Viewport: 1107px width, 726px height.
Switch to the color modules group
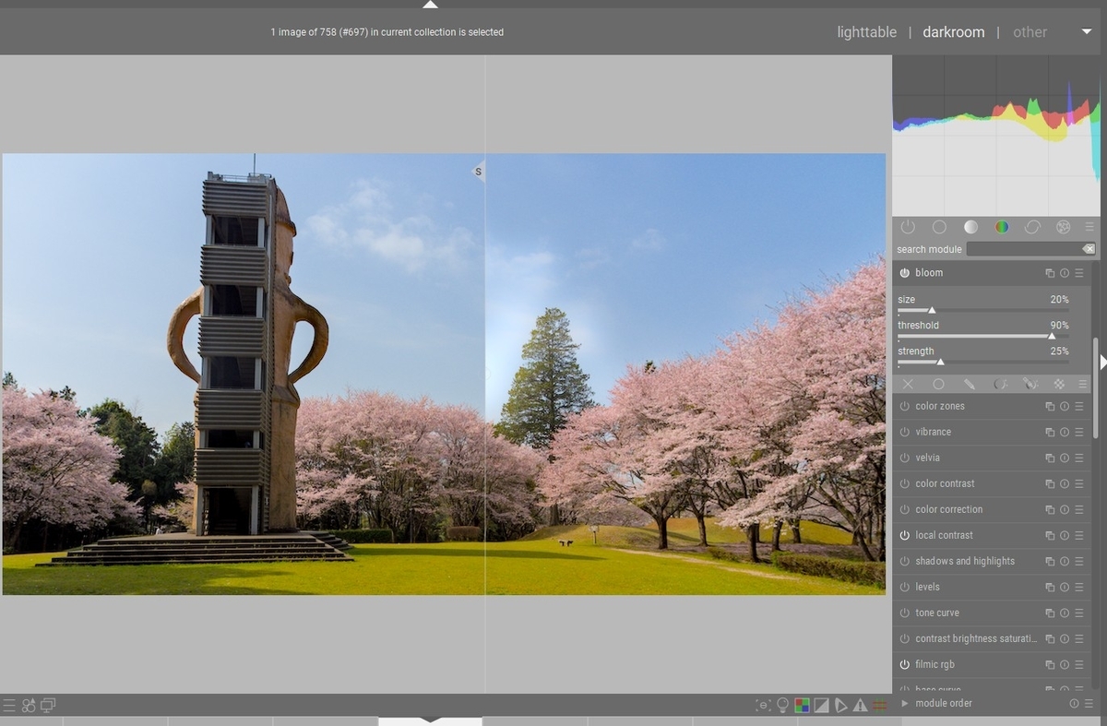tap(1001, 226)
